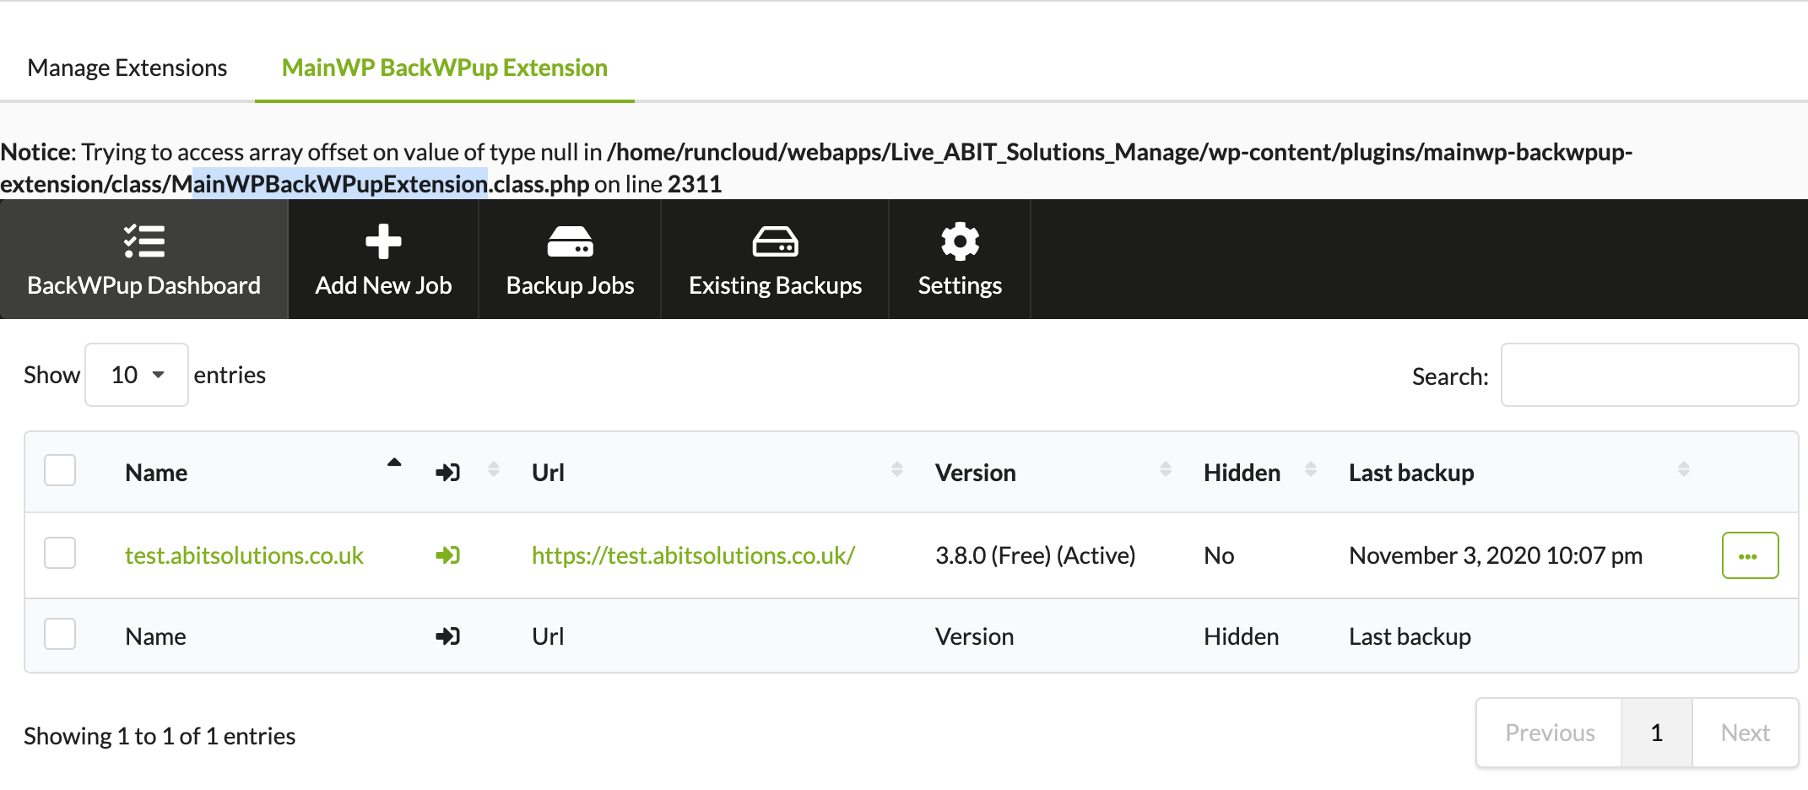This screenshot has height=790, width=1808.
Task: Click into the Search input field
Action: pos(1648,375)
